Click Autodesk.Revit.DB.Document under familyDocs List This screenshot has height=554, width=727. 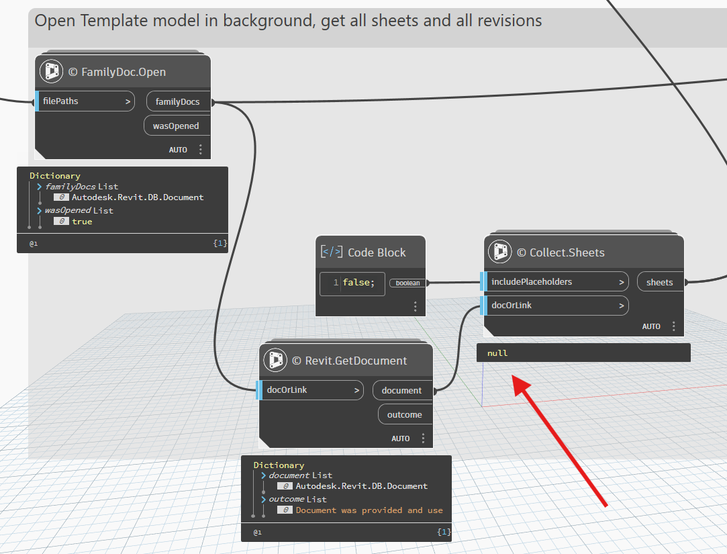pyautogui.click(x=138, y=197)
